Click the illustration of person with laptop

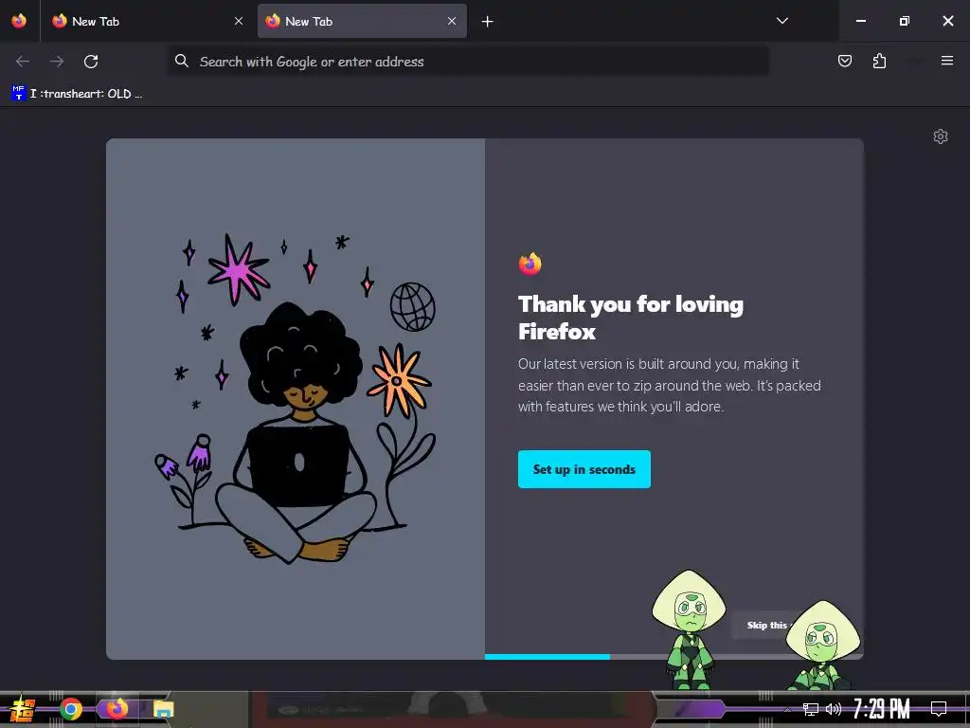pyautogui.click(x=296, y=399)
